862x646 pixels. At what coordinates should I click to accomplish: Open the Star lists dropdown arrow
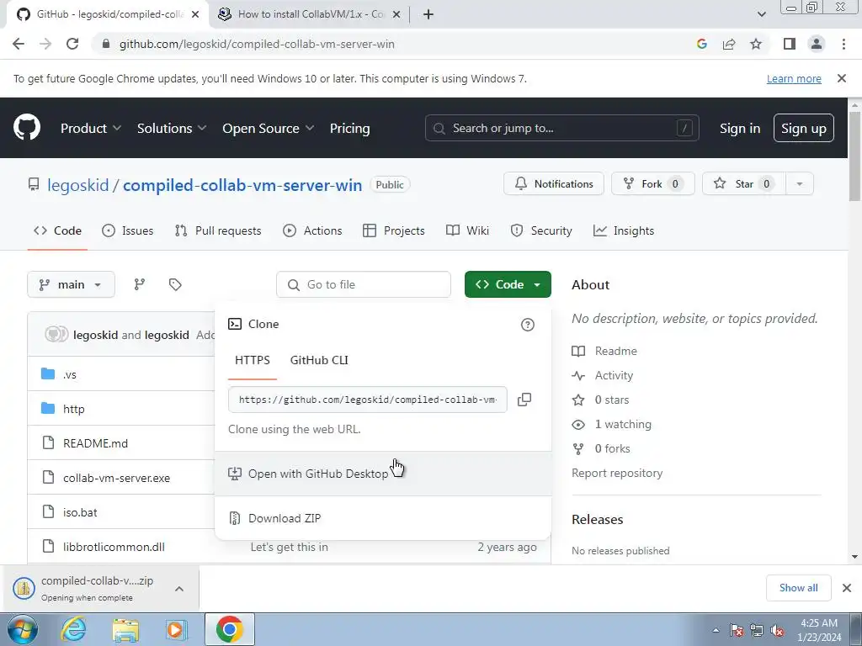(x=800, y=184)
